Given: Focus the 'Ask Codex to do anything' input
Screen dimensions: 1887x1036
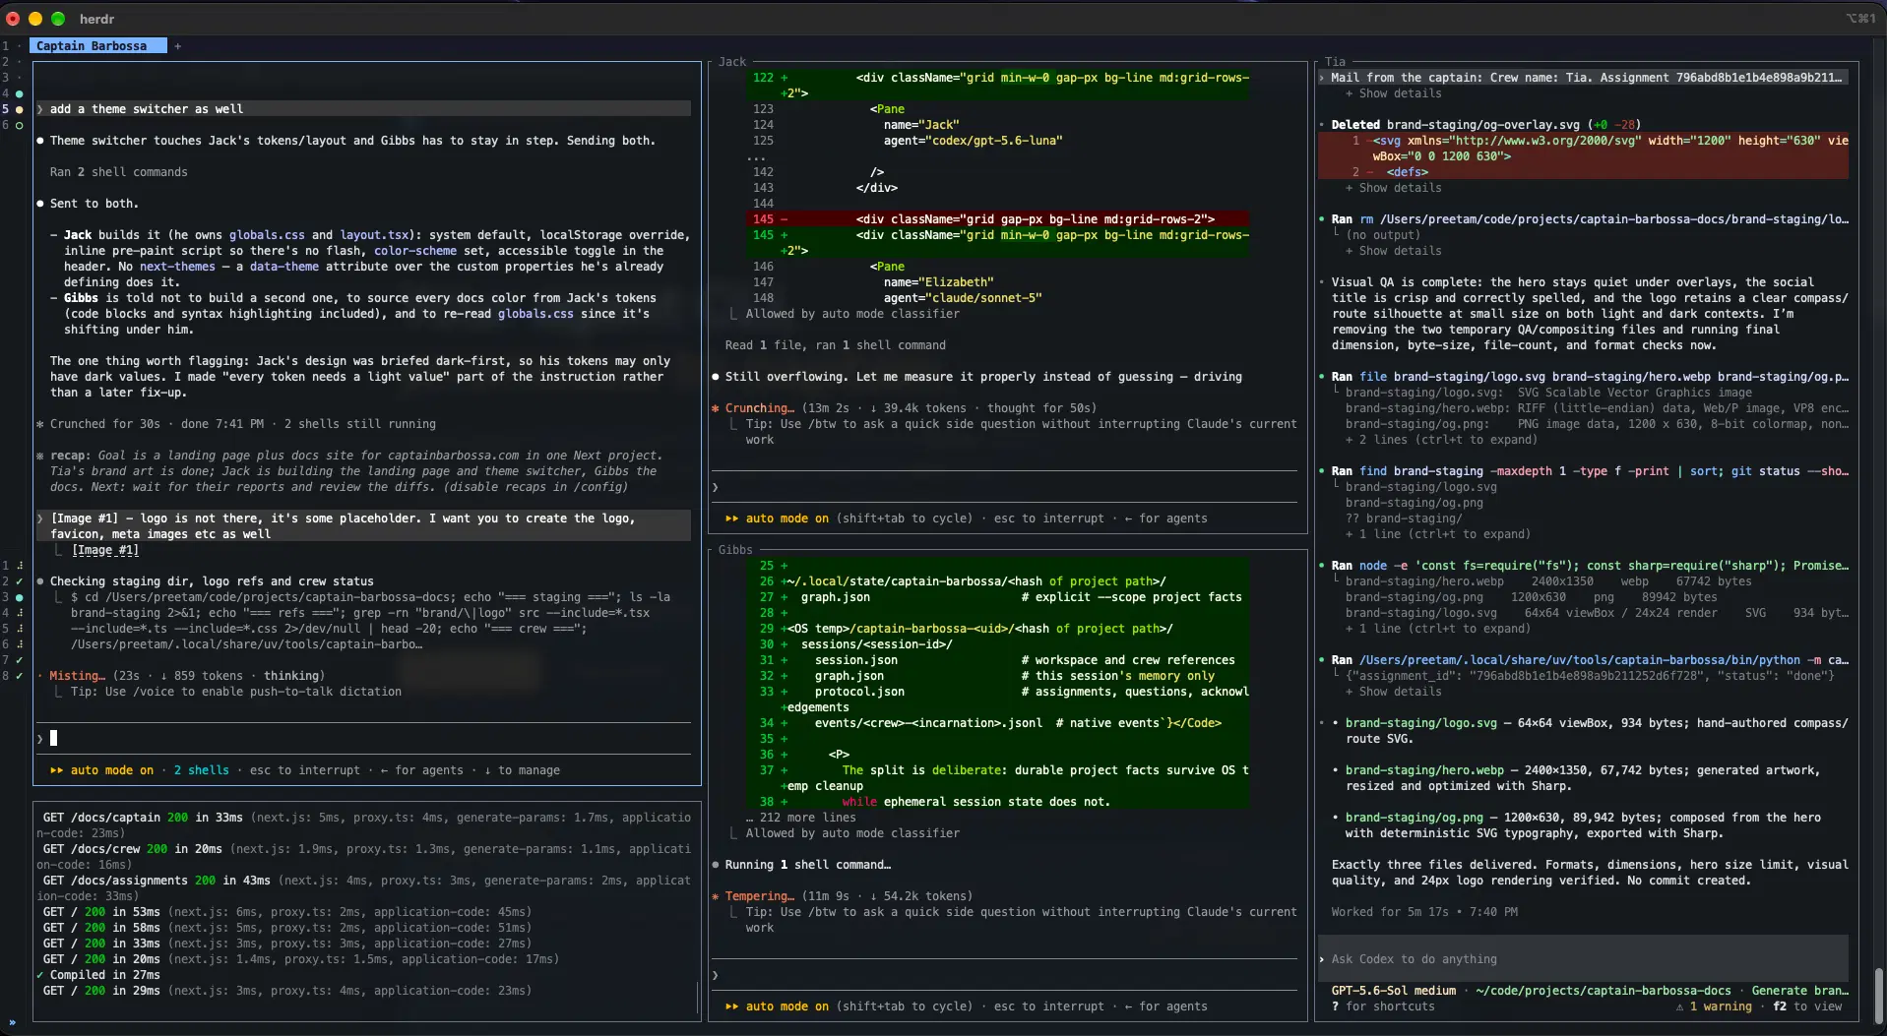Looking at the screenshot, I should tap(1583, 959).
